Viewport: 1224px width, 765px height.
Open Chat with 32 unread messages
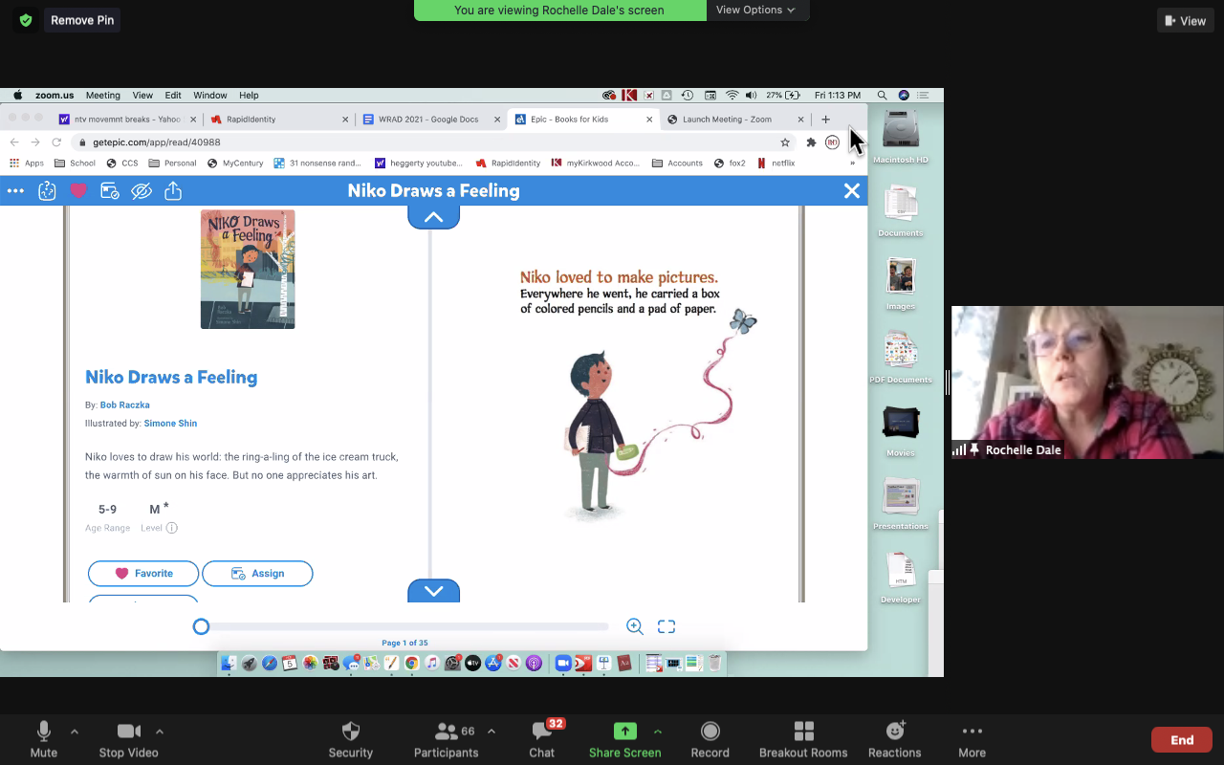pyautogui.click(x=542, y=732)
